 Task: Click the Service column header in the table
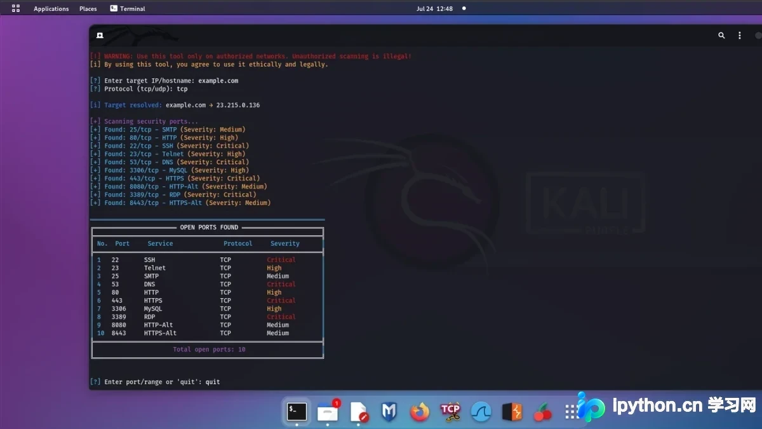coord(160,243)
